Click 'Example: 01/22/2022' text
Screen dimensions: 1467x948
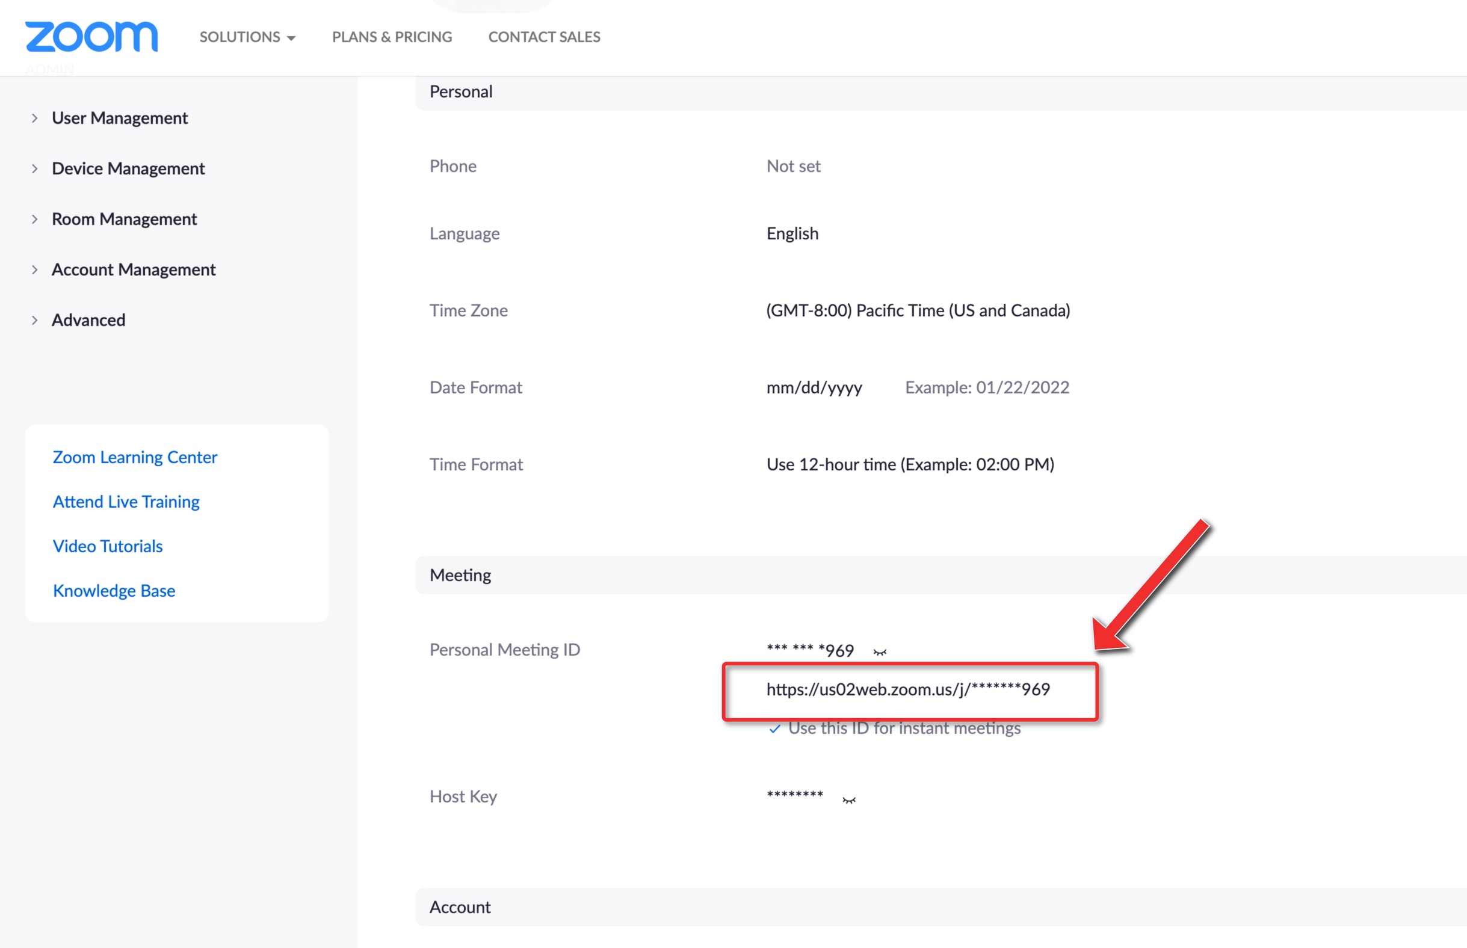[x=987, y=387]
